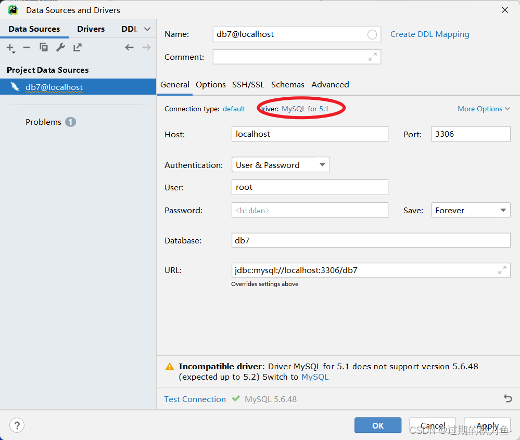Switch to MySQL driver link in warning
The image size is (520, 440).
pyautogui.click(x=315, y=377)
